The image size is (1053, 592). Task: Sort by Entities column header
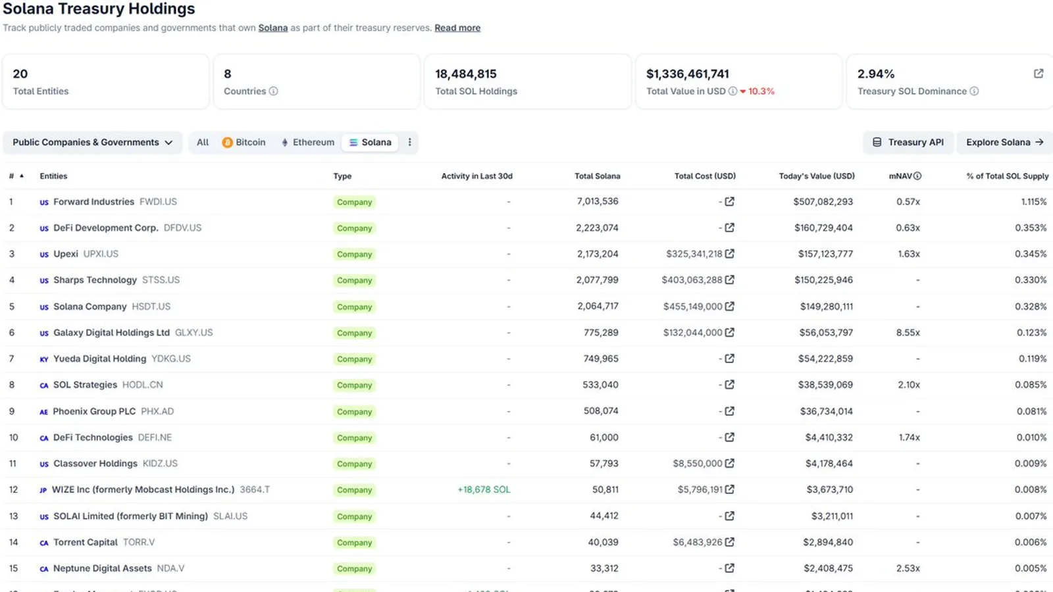click(x=53, y=176)
